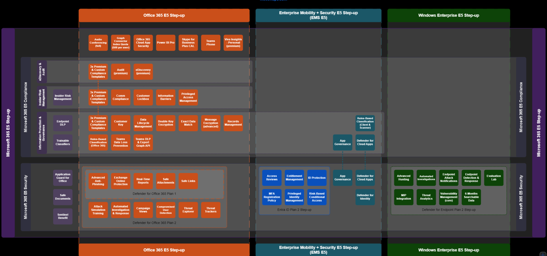
Task: Click the Exact Data Match tile
Action: click(188, 123)
